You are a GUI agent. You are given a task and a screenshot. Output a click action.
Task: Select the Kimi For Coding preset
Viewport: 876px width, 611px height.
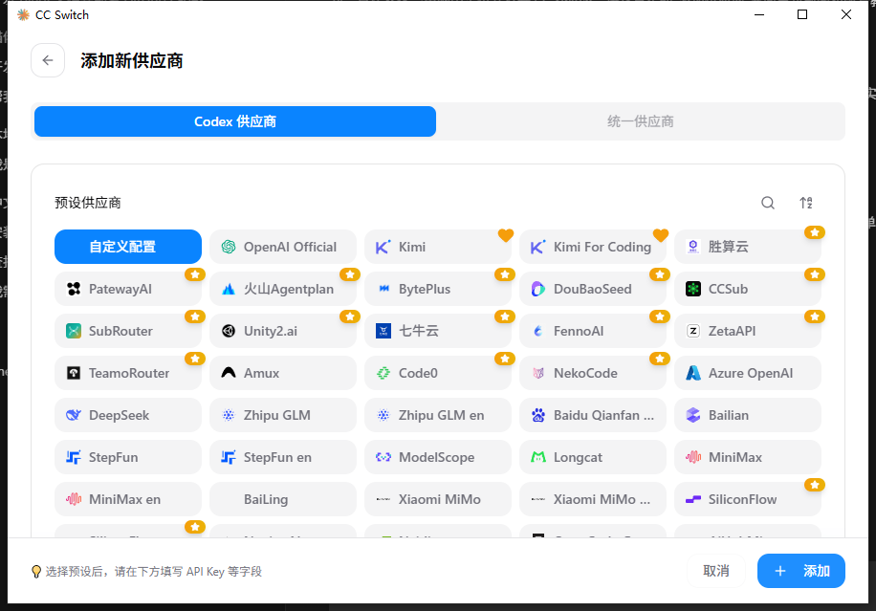click(x=593, y=247)
